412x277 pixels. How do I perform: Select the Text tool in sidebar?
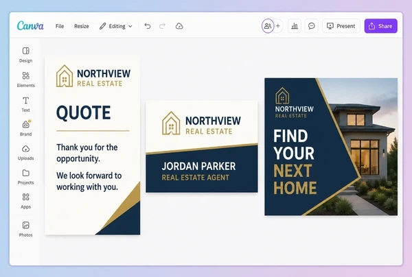click(x=26, y=104)
